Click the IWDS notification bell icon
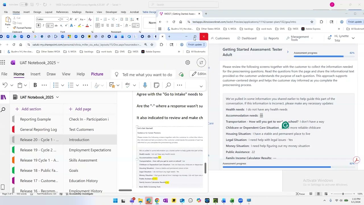The width and height of the screenshot is (364, 205). click(x=329, y=38)
